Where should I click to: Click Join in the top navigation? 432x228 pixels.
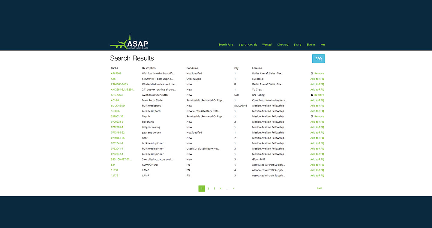click(x=322, y=45)
